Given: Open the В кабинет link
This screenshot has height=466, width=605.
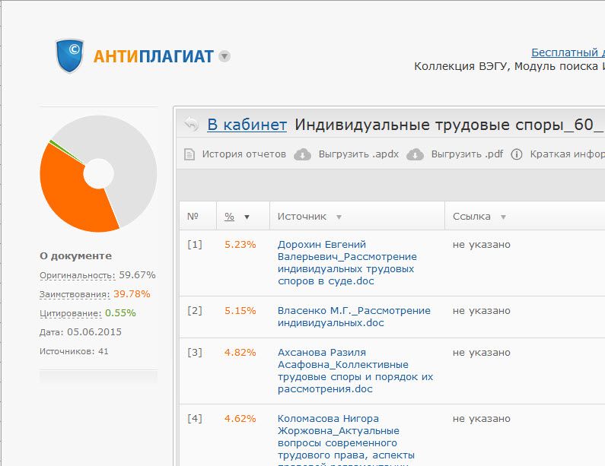Looking at the screenshot, I should 247,125.
